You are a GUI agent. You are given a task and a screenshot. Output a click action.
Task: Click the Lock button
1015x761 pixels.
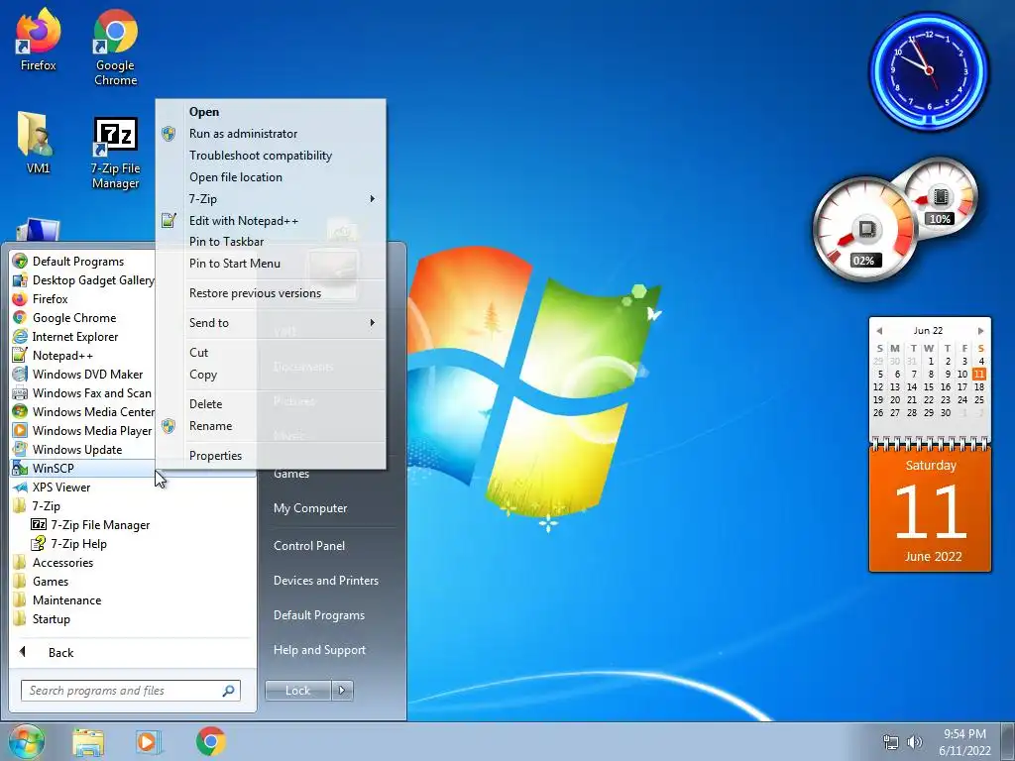point(298,691)
